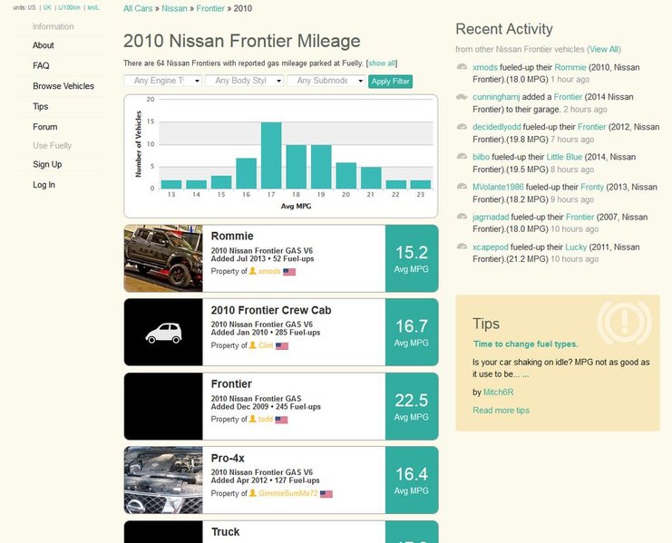This screenshot has width=672, height=543.
Task: Open the Any Engine Type dropdown
Action: click(x=163, y=81)
